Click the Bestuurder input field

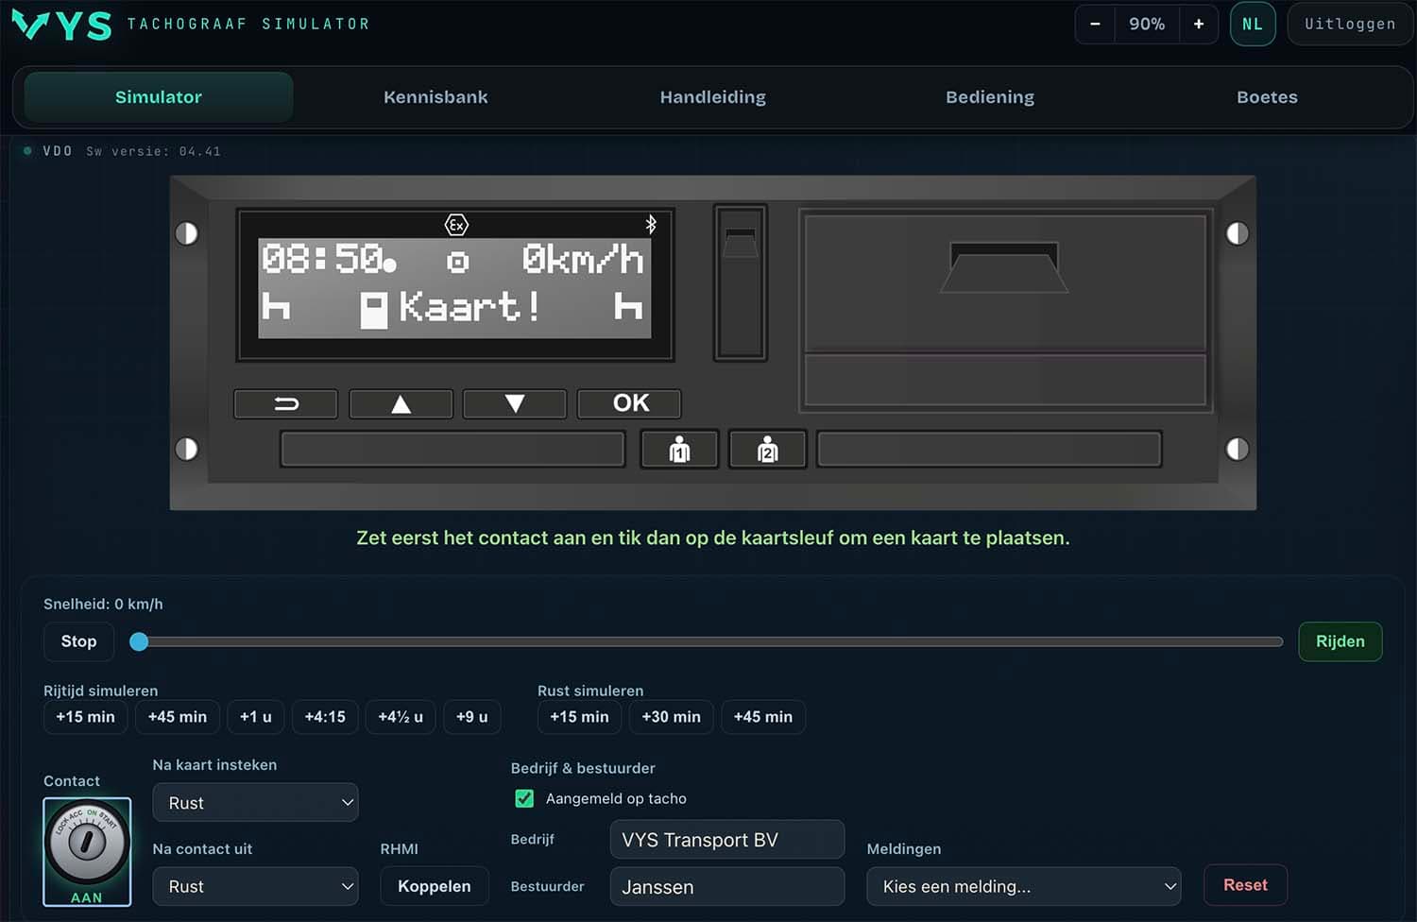[x=727, y=887]
